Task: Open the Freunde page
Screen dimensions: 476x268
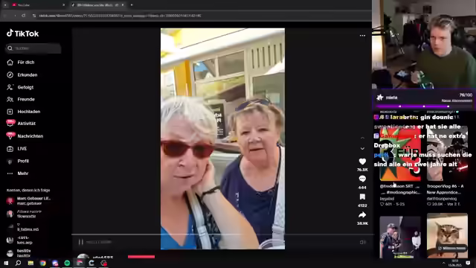Action: coord(26,99)
